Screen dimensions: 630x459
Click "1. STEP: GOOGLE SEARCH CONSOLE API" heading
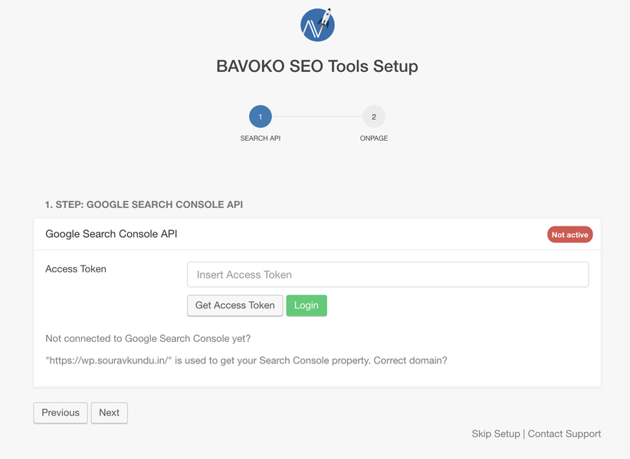144,204
